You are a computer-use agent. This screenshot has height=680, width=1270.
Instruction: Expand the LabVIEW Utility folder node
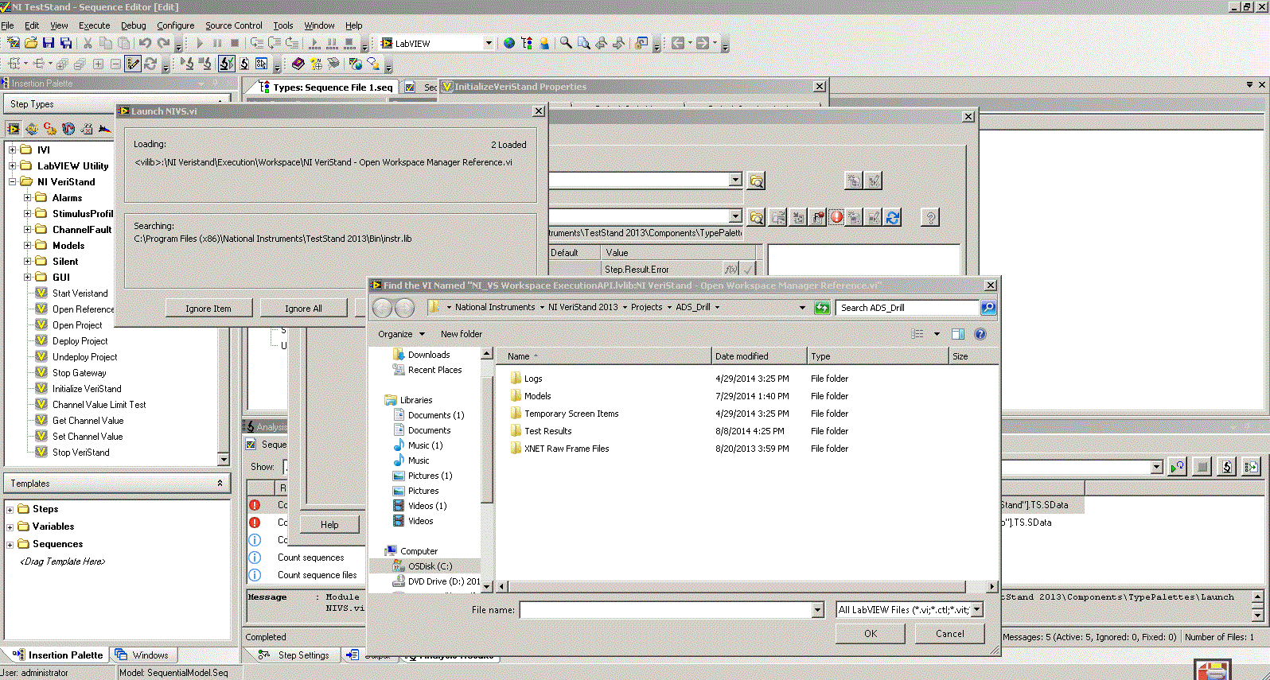[12, 165]
